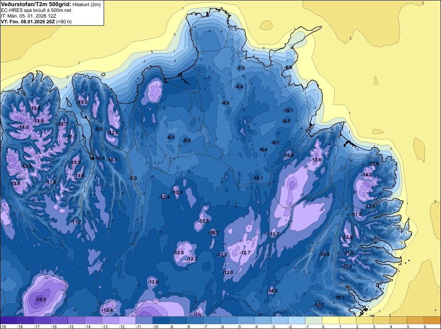
Task: Select the -9.5 temperature label
Action: (x=286, y=121)
